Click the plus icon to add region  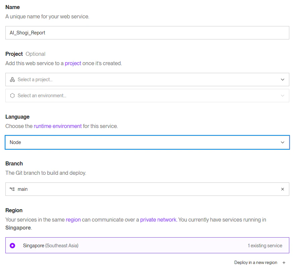click(284, 263)
